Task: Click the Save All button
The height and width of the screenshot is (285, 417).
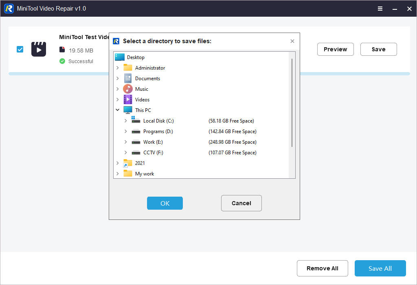Action: click(380, 268)
